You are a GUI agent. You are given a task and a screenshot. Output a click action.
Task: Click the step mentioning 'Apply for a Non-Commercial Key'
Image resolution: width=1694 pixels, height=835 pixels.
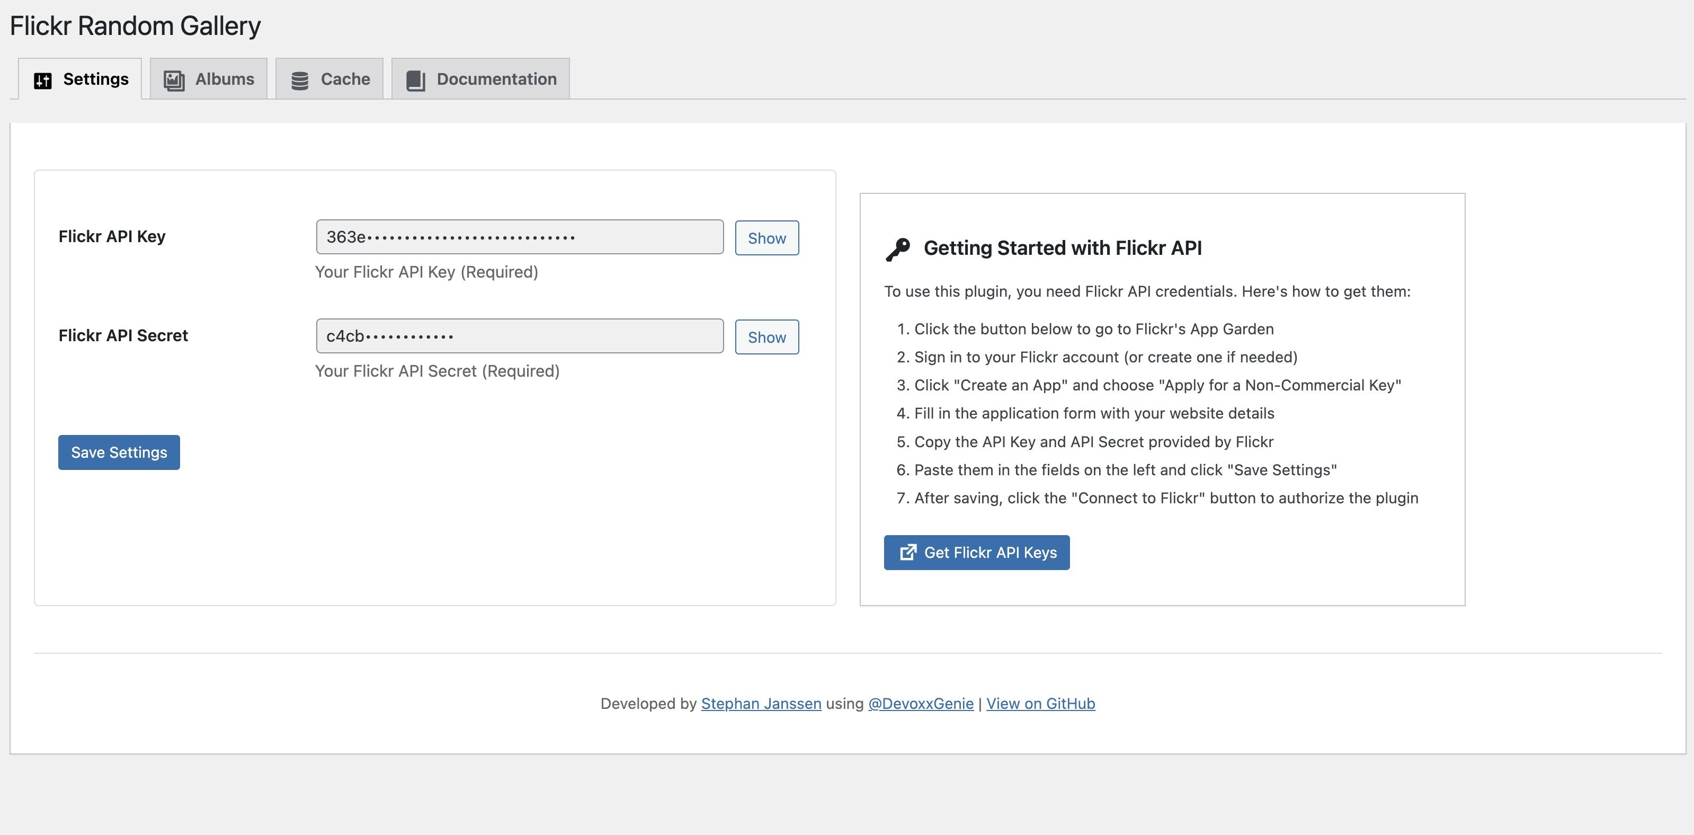pyautogui.click(x=1157, y=386)
